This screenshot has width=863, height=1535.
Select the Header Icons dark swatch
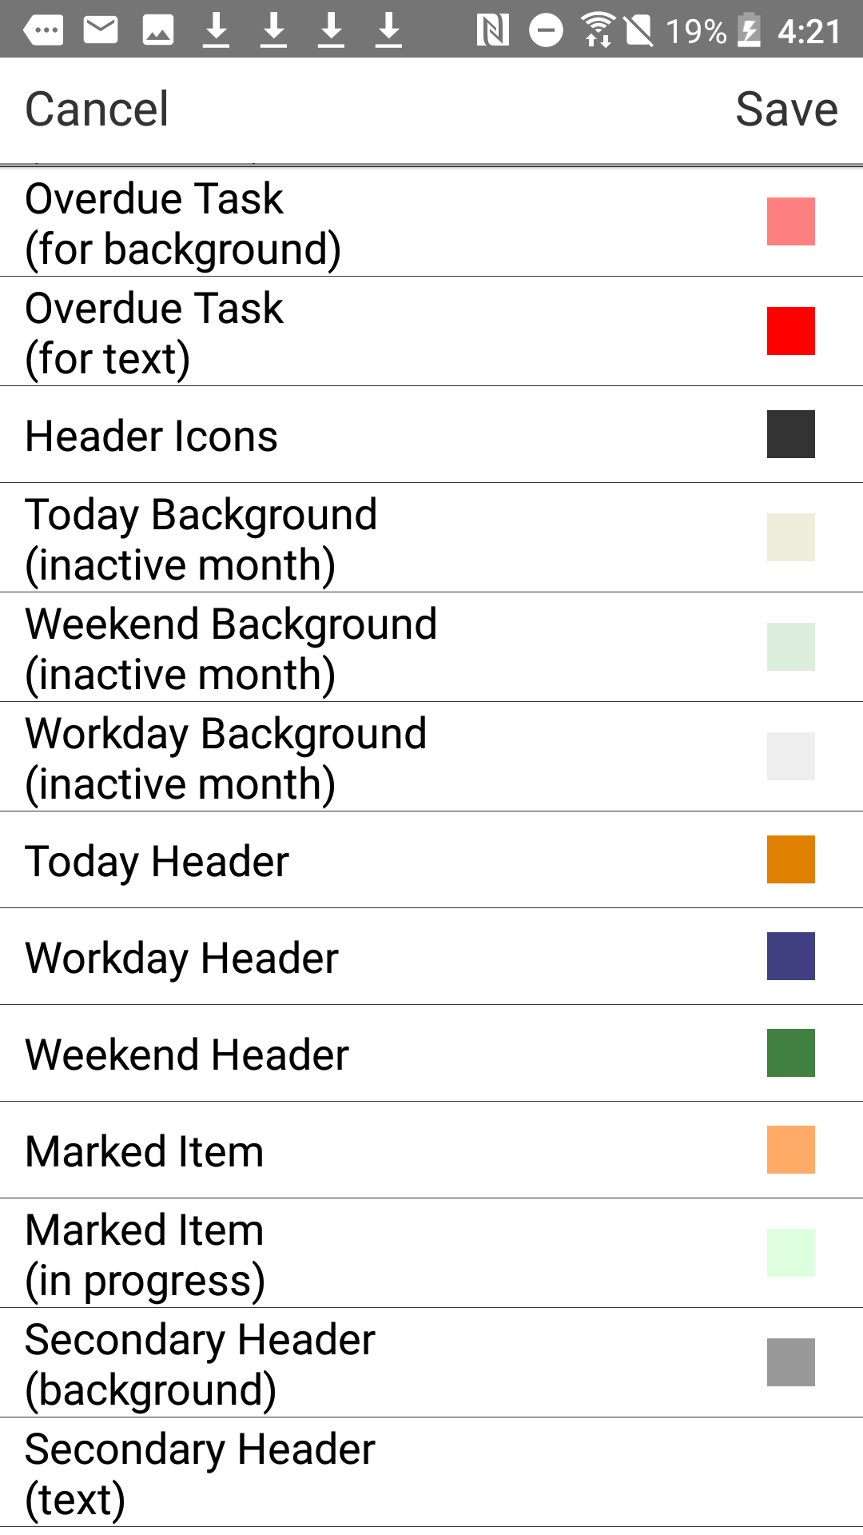[790, 434]
